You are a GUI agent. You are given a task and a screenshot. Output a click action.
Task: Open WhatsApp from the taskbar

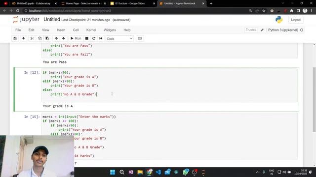coord(186,172)
